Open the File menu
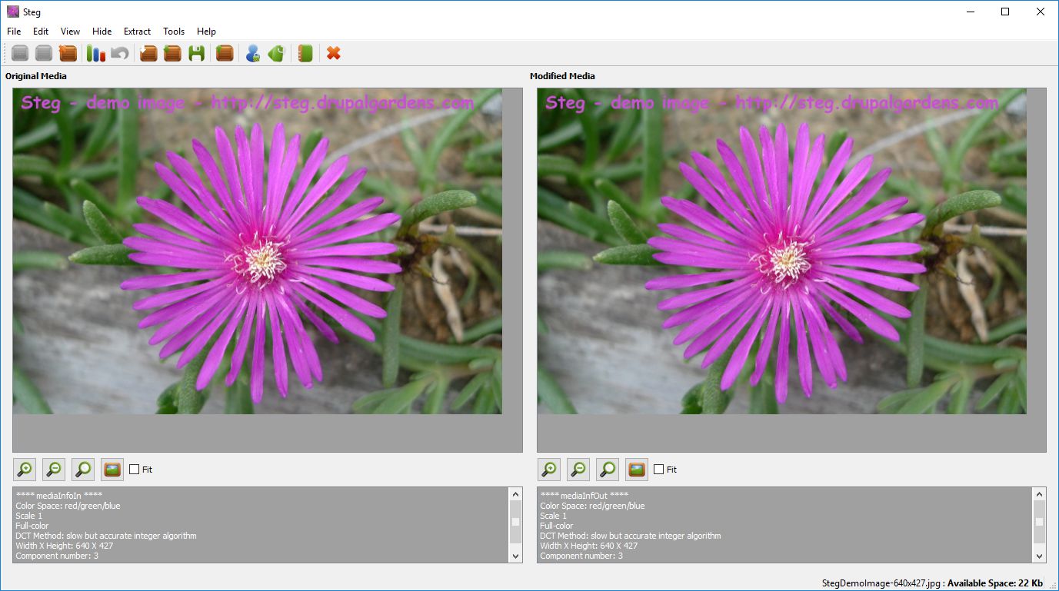This screenshot has width=1059, height=591. click(x=14, y=32)
